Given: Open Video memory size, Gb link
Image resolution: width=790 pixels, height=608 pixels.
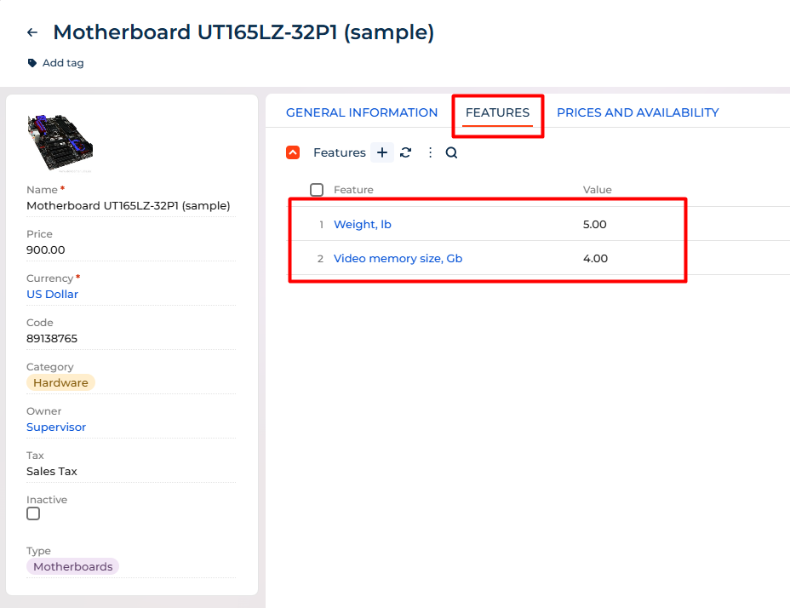Looking at the screenshot, I should tap(398, 259).
